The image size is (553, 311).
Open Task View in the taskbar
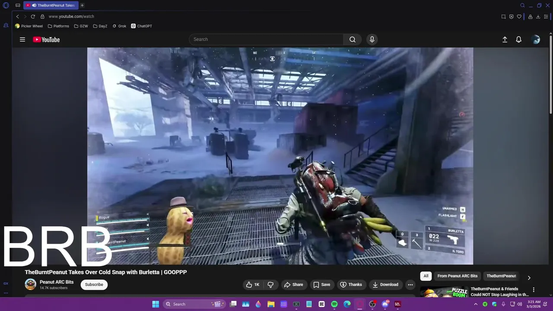(x=233, y=304)
